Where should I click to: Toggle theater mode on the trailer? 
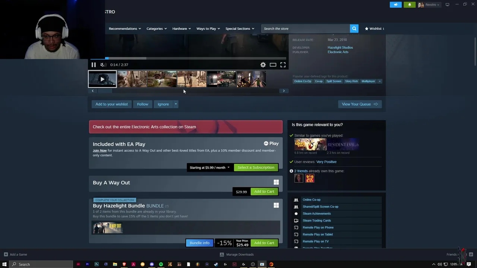[x=273, y=65]
